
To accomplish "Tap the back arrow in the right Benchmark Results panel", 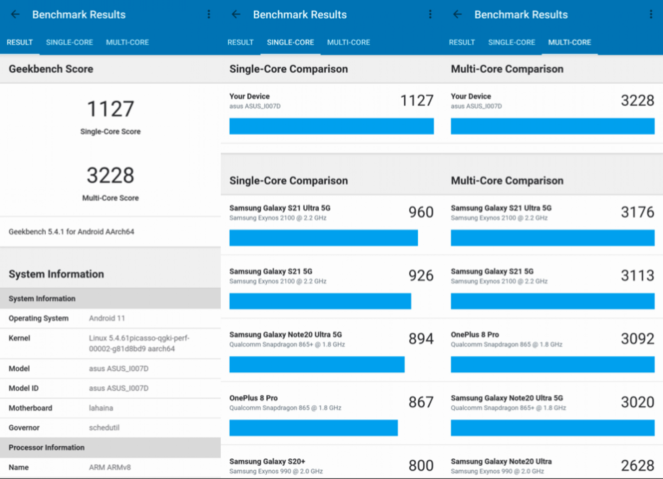I will pos(457,14).
